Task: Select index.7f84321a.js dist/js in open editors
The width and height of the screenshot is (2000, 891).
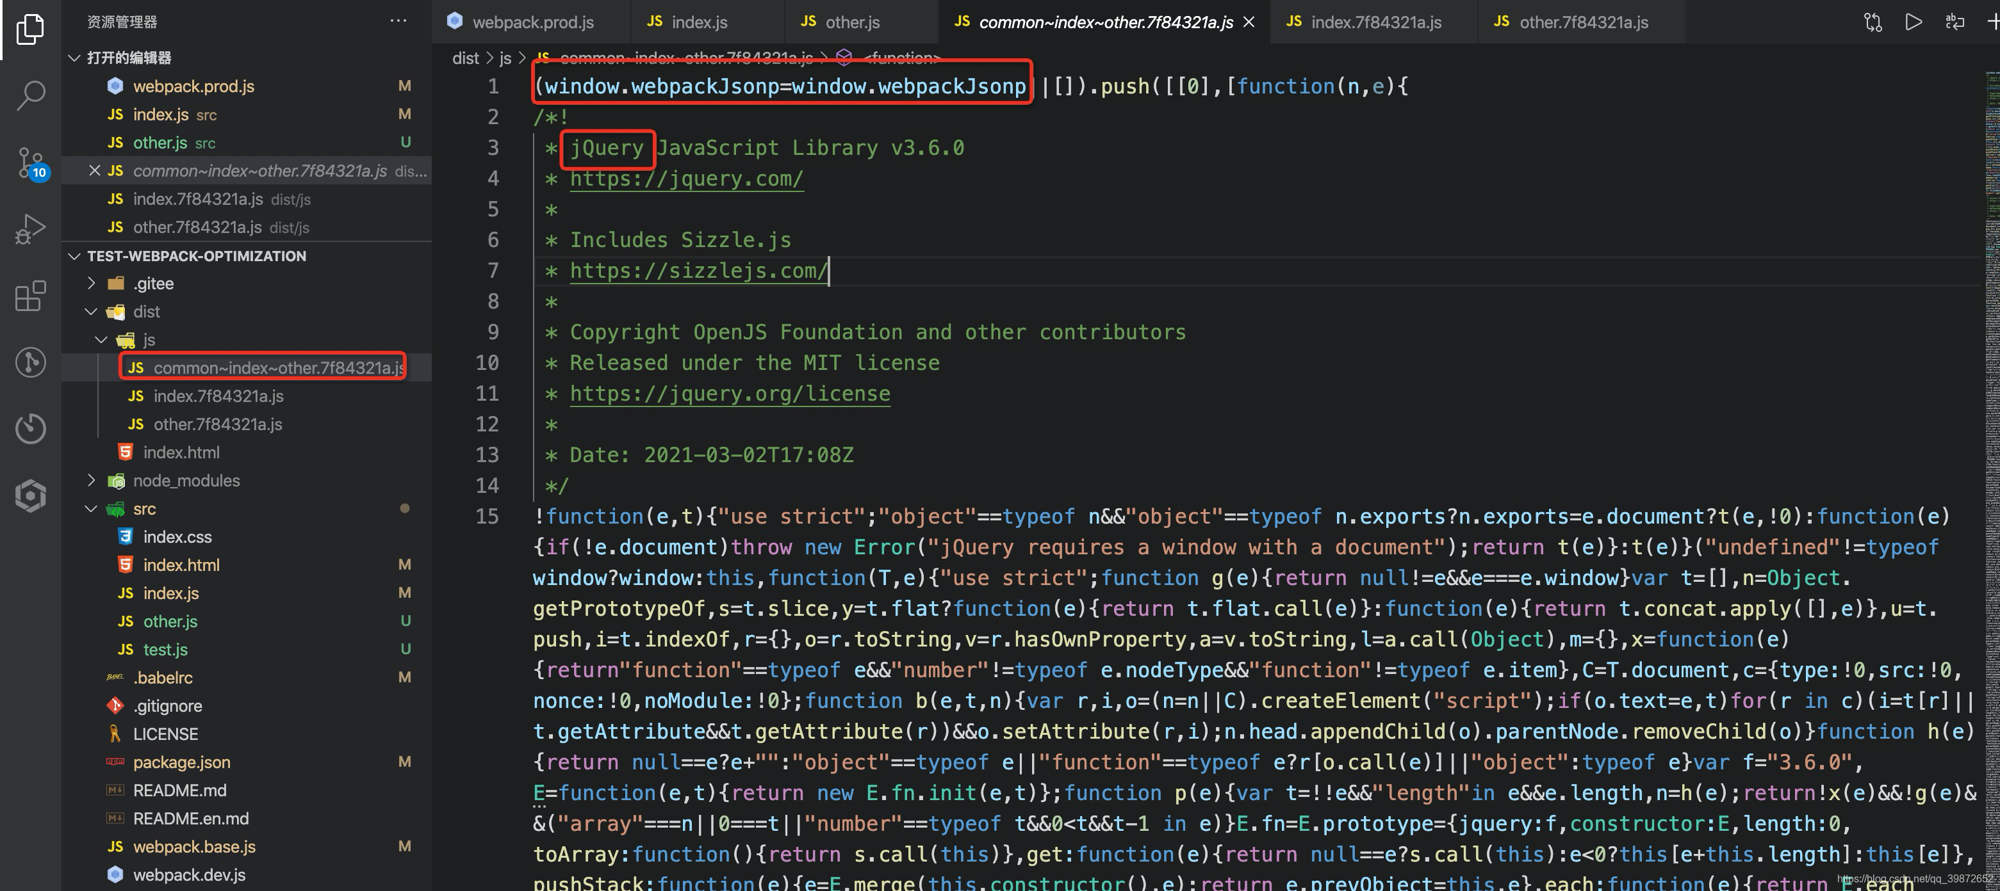Action: [x=246, y=199]
